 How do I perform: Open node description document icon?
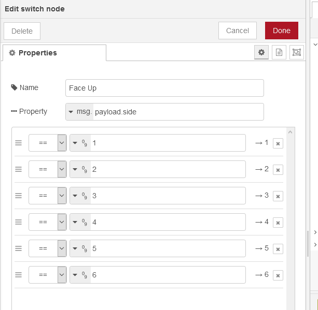coord(279,52)
